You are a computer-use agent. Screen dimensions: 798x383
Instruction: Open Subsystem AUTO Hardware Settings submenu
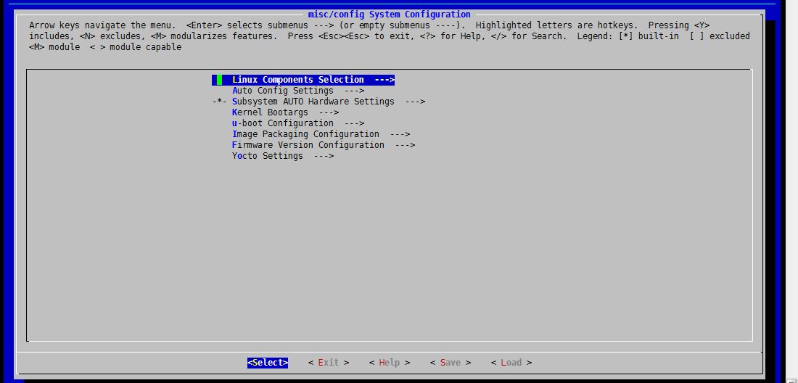(318, 102)
